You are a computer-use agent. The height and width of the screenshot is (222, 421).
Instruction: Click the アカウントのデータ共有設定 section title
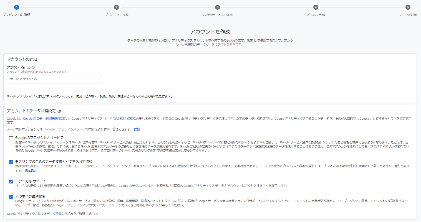click(31, 111)
